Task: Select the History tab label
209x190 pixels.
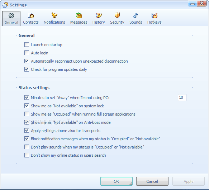Action: (99, 22)
